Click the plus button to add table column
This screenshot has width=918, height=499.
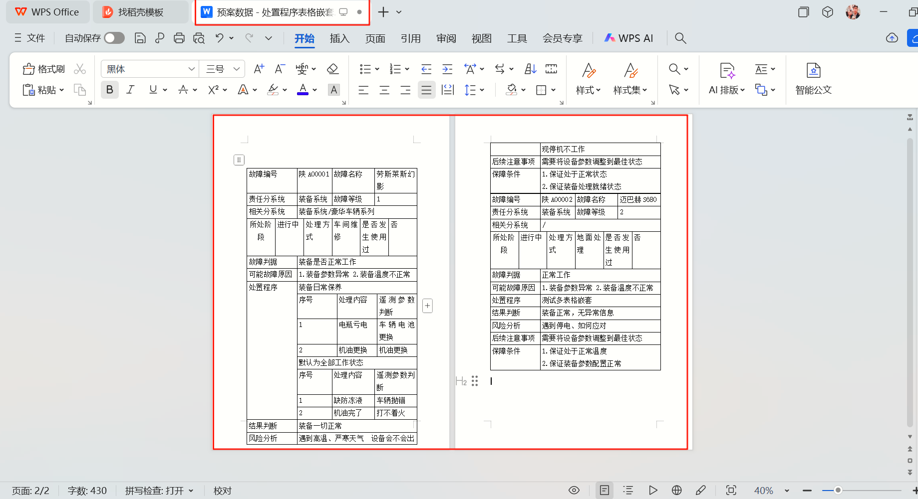tap(427, 306)
